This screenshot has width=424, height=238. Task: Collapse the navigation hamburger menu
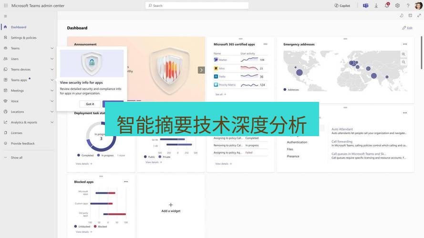coord(5,16)
